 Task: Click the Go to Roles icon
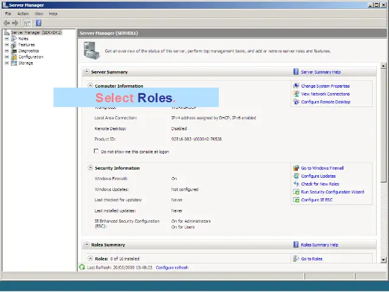[296, 259]
